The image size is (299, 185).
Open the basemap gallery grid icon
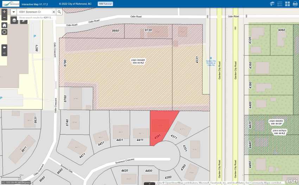[287, 4]
